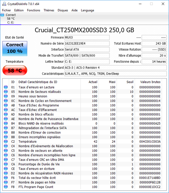
Task: Select raw value 00001E71A8BD
Action: tap(150, 178)
